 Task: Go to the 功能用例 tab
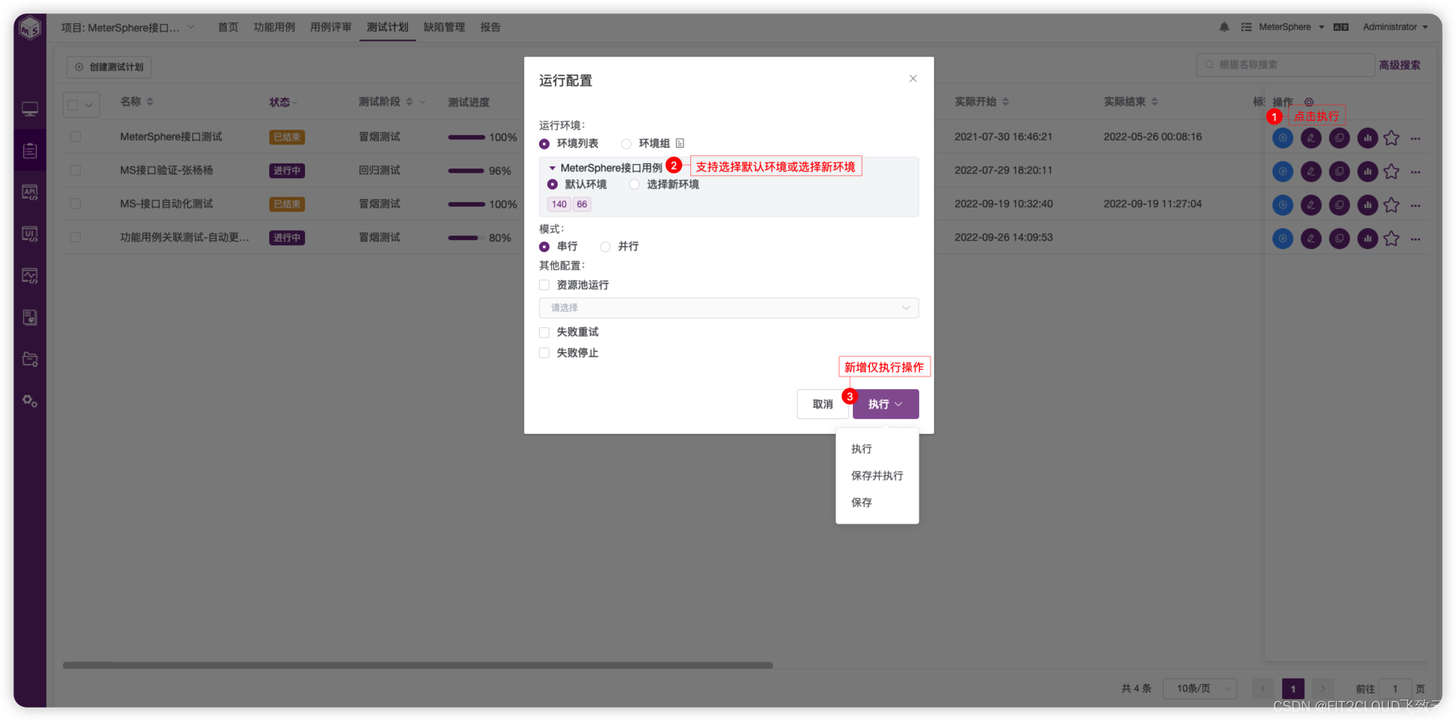(274, 27)
